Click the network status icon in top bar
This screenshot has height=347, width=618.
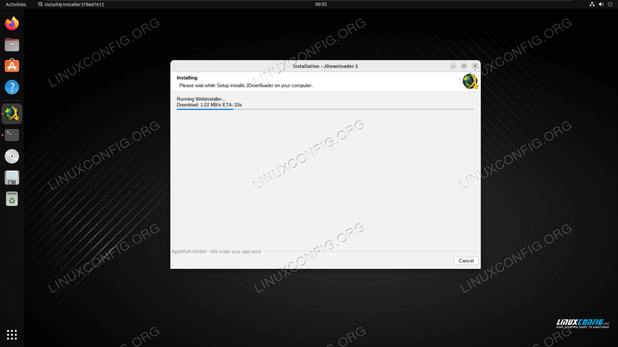coord(592,4)
